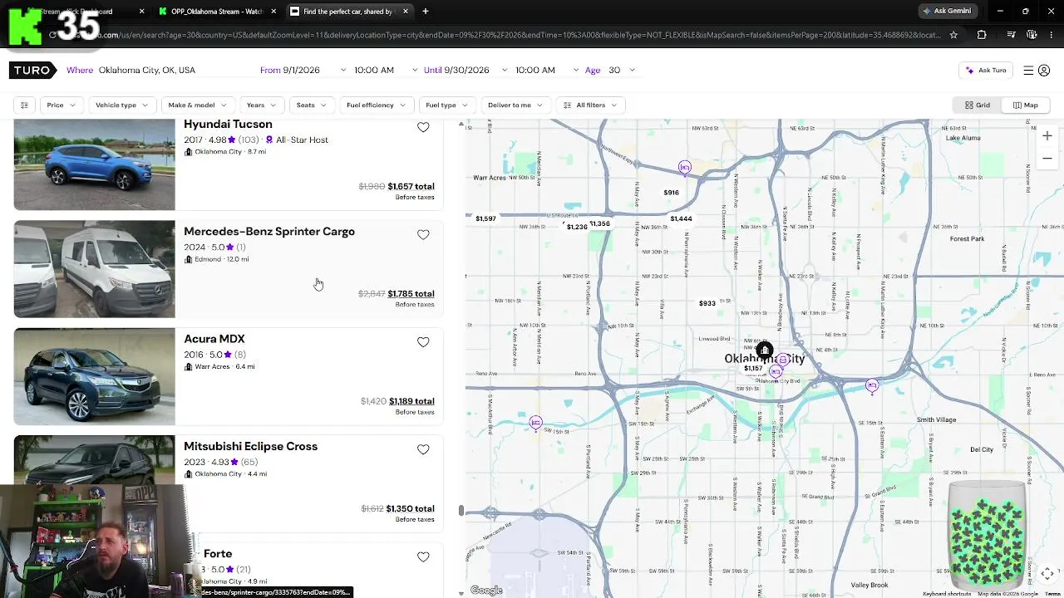Open the Turo hamburger menu
The image size is (1064, 598).
point(1028,71)
